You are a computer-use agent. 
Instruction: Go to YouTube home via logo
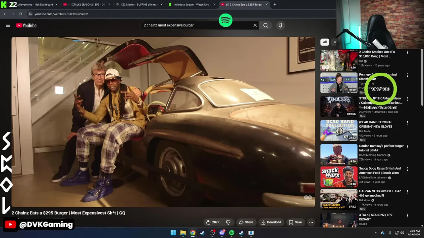click(x=26, y=25)
